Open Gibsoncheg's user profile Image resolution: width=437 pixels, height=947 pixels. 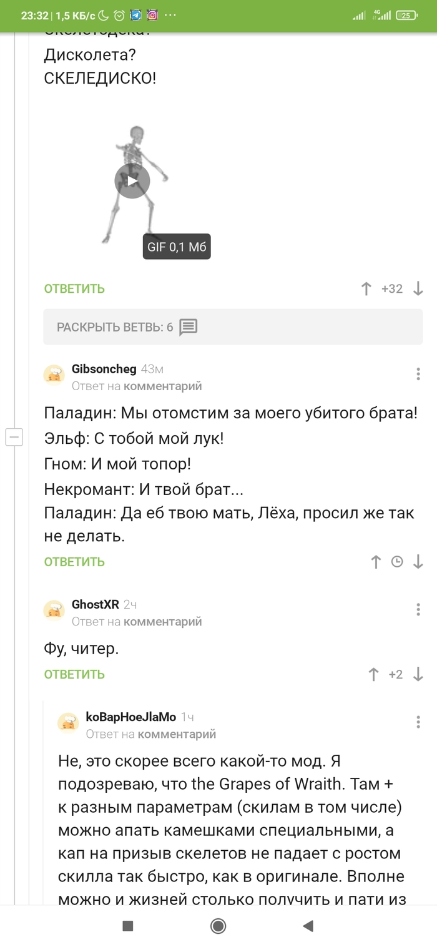pos(104,369)
